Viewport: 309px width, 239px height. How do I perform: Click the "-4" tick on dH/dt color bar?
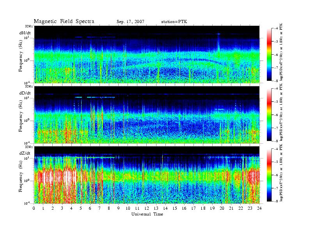pyautogui.click(x=276, y=29)
